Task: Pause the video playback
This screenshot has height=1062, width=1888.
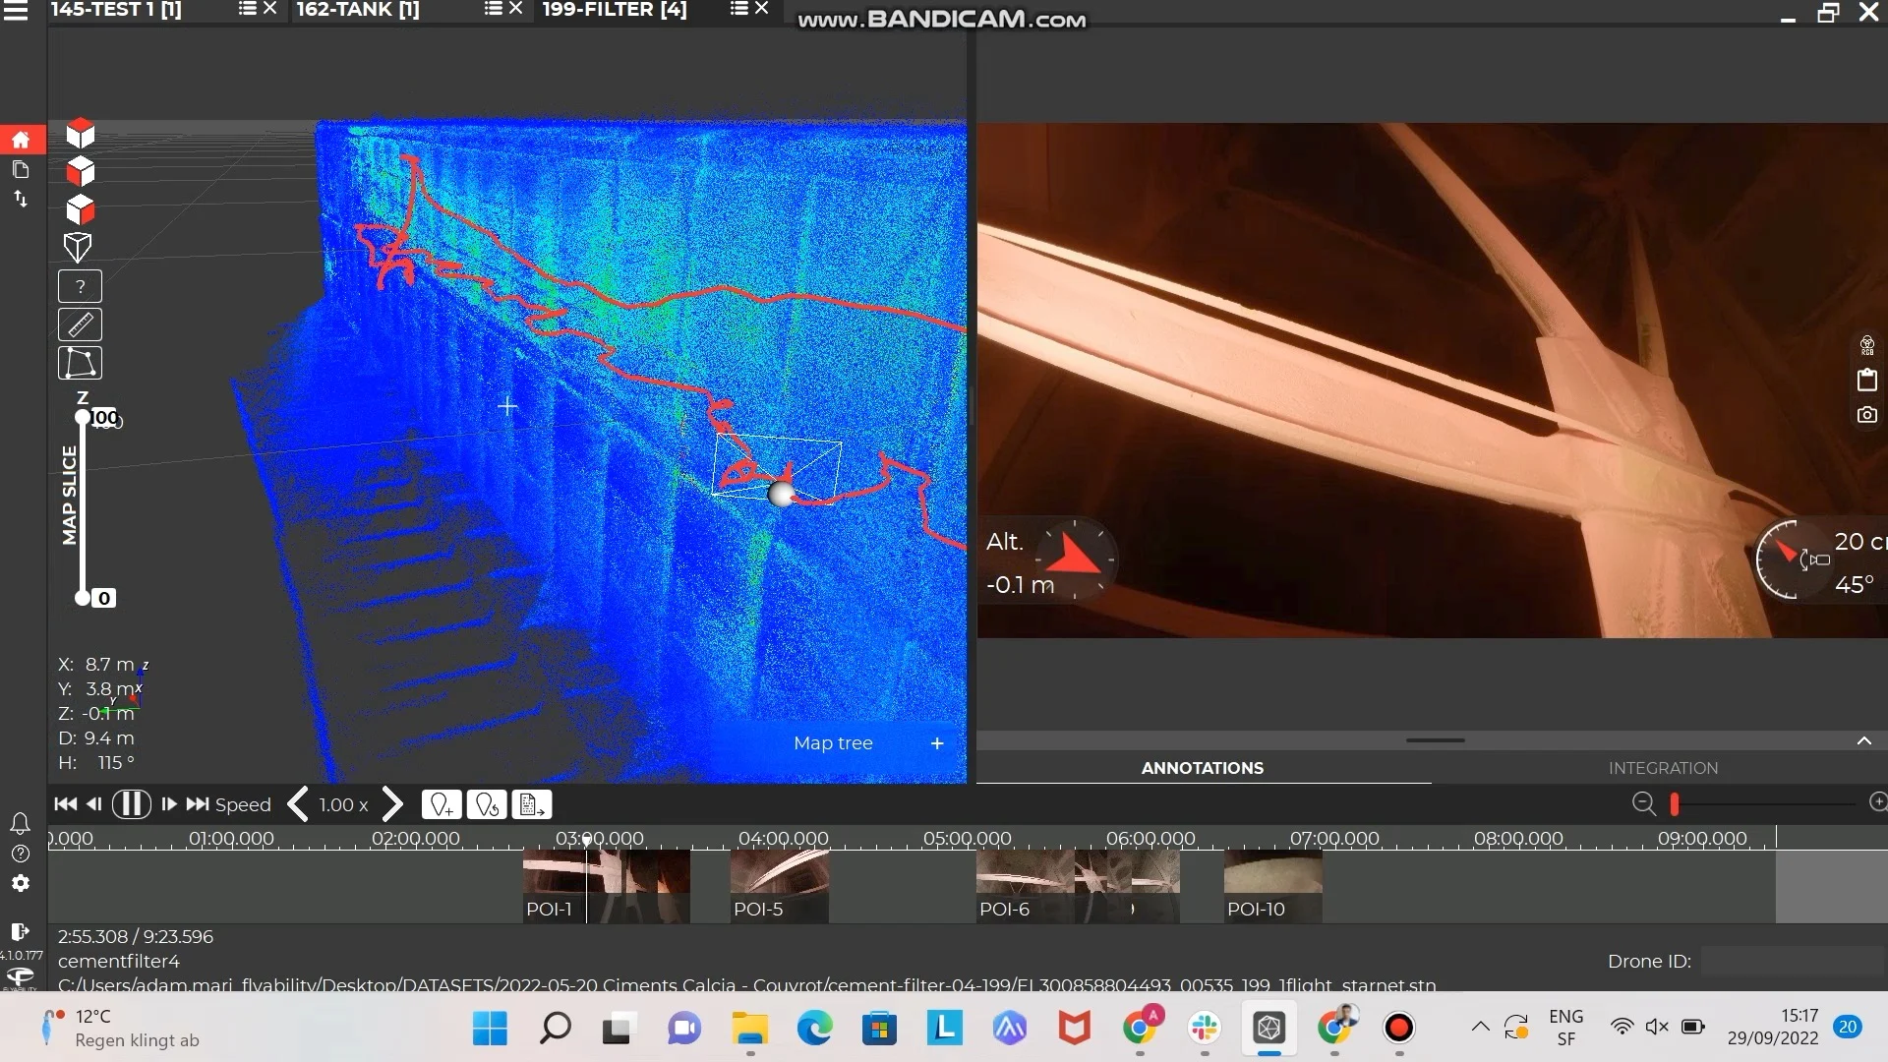Action: click(x=131, y=804)
